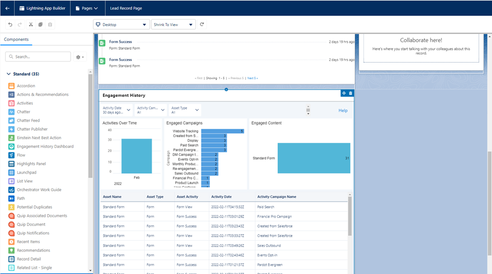Click the Chatter Feed component icon
Screen dimensions: 492x274
[11, 121]
